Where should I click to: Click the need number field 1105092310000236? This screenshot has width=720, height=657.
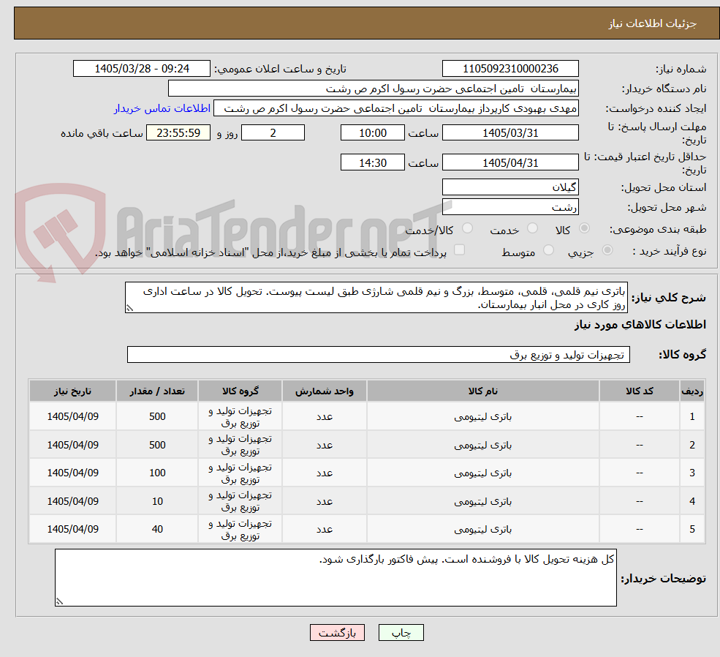pyautogui.click(x=510, y=69)
